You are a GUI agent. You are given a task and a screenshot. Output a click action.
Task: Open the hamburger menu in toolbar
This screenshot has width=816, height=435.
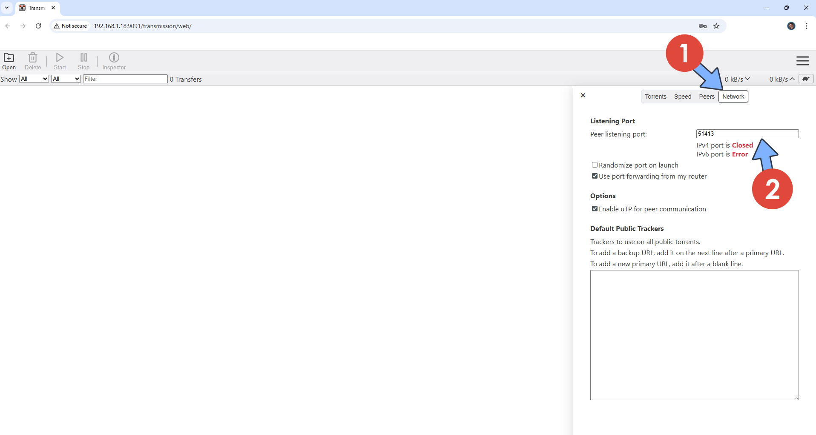[802, 61]
